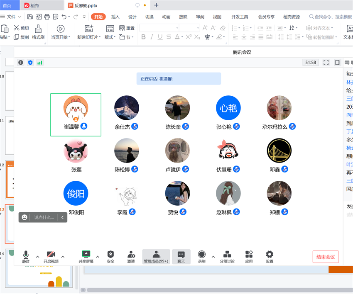Mute microphone with the 静音 button
The image size is (353, 294).
[x=26, y=257]
